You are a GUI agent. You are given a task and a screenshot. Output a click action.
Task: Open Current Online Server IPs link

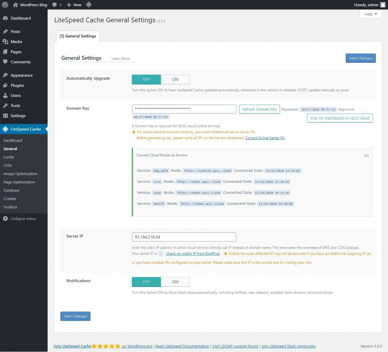pos(265,138)
